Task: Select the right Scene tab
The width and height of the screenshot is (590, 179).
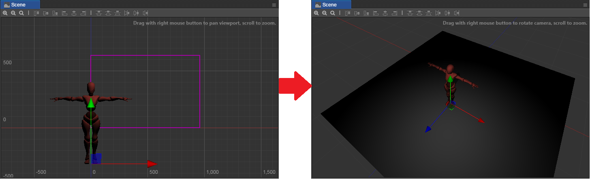Action: coord(331,4)
